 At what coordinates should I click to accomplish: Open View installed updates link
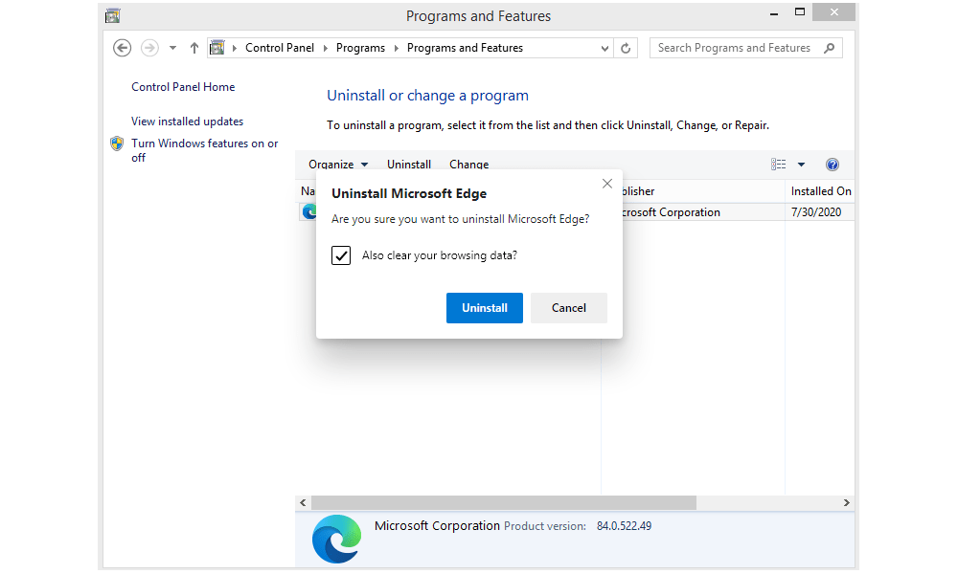tap(187, 121)
